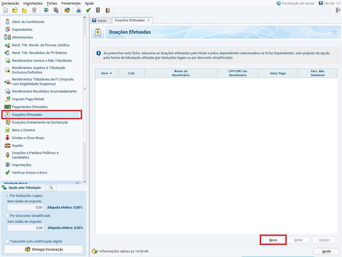Open the Ajuda menu in menu bar
Image resolution: width=342 pixels, height=257 pixels.
tap(89, 3)
